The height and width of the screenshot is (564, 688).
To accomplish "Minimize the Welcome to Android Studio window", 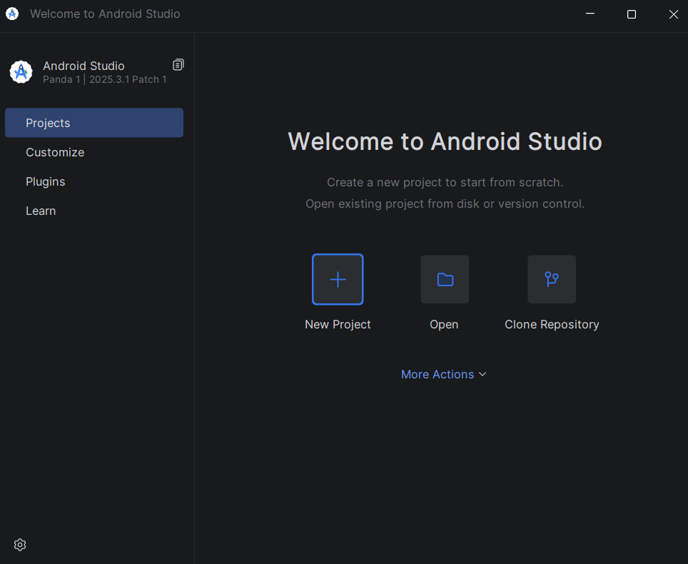I will [590, 14].
